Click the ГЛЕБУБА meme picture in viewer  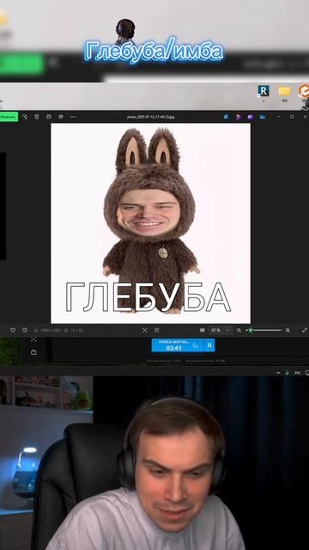point(151,223)
